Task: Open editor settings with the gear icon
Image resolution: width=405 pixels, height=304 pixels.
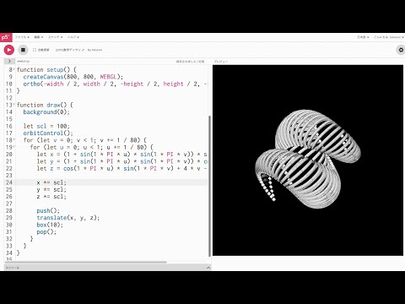Action: click(401, 50)
